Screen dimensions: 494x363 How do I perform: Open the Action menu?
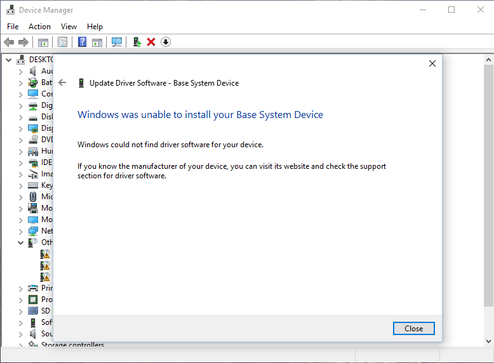(x=39, y=27)
